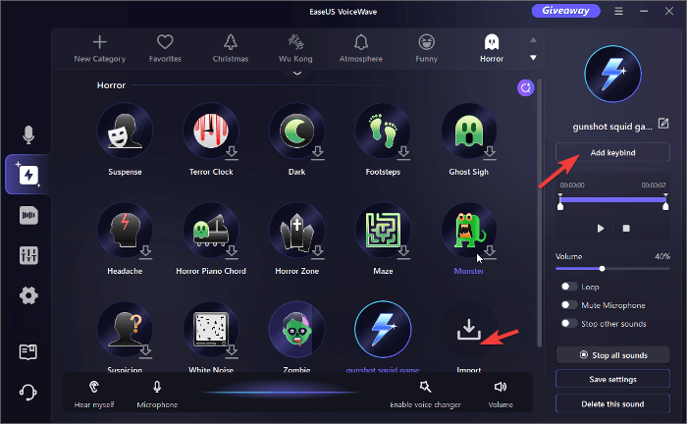Toggle the bottom bar Volume speaker
Screen dimensions: 687x424
[x=501, y=395]
